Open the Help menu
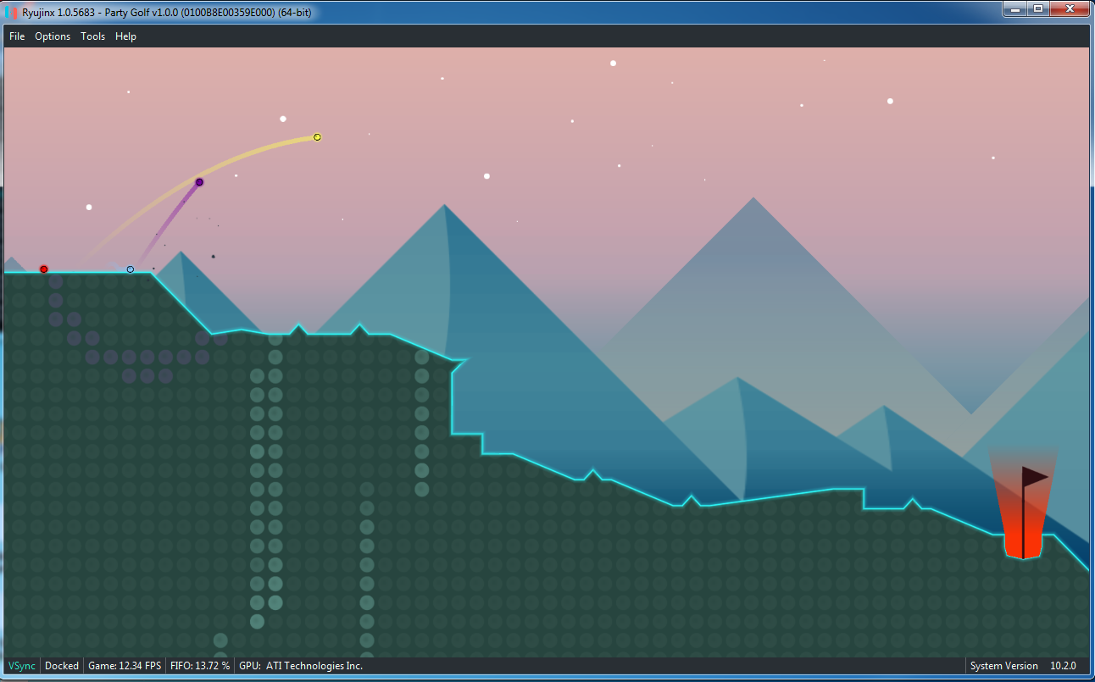Screen dimensions: 1095x682 pos(125,36)
